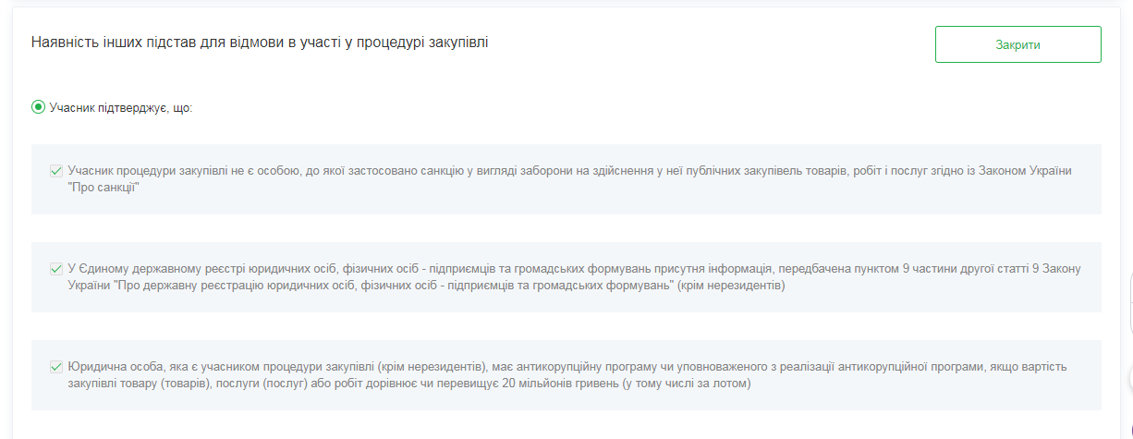Click the Закрити button
This screenshot has width=1133, height=439.
pos(1017,44)
